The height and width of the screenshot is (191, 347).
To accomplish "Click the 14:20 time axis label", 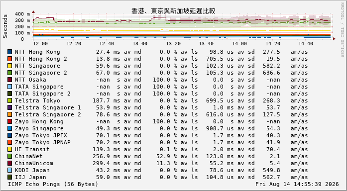I will pyautogui.click(x=273, y=44).
